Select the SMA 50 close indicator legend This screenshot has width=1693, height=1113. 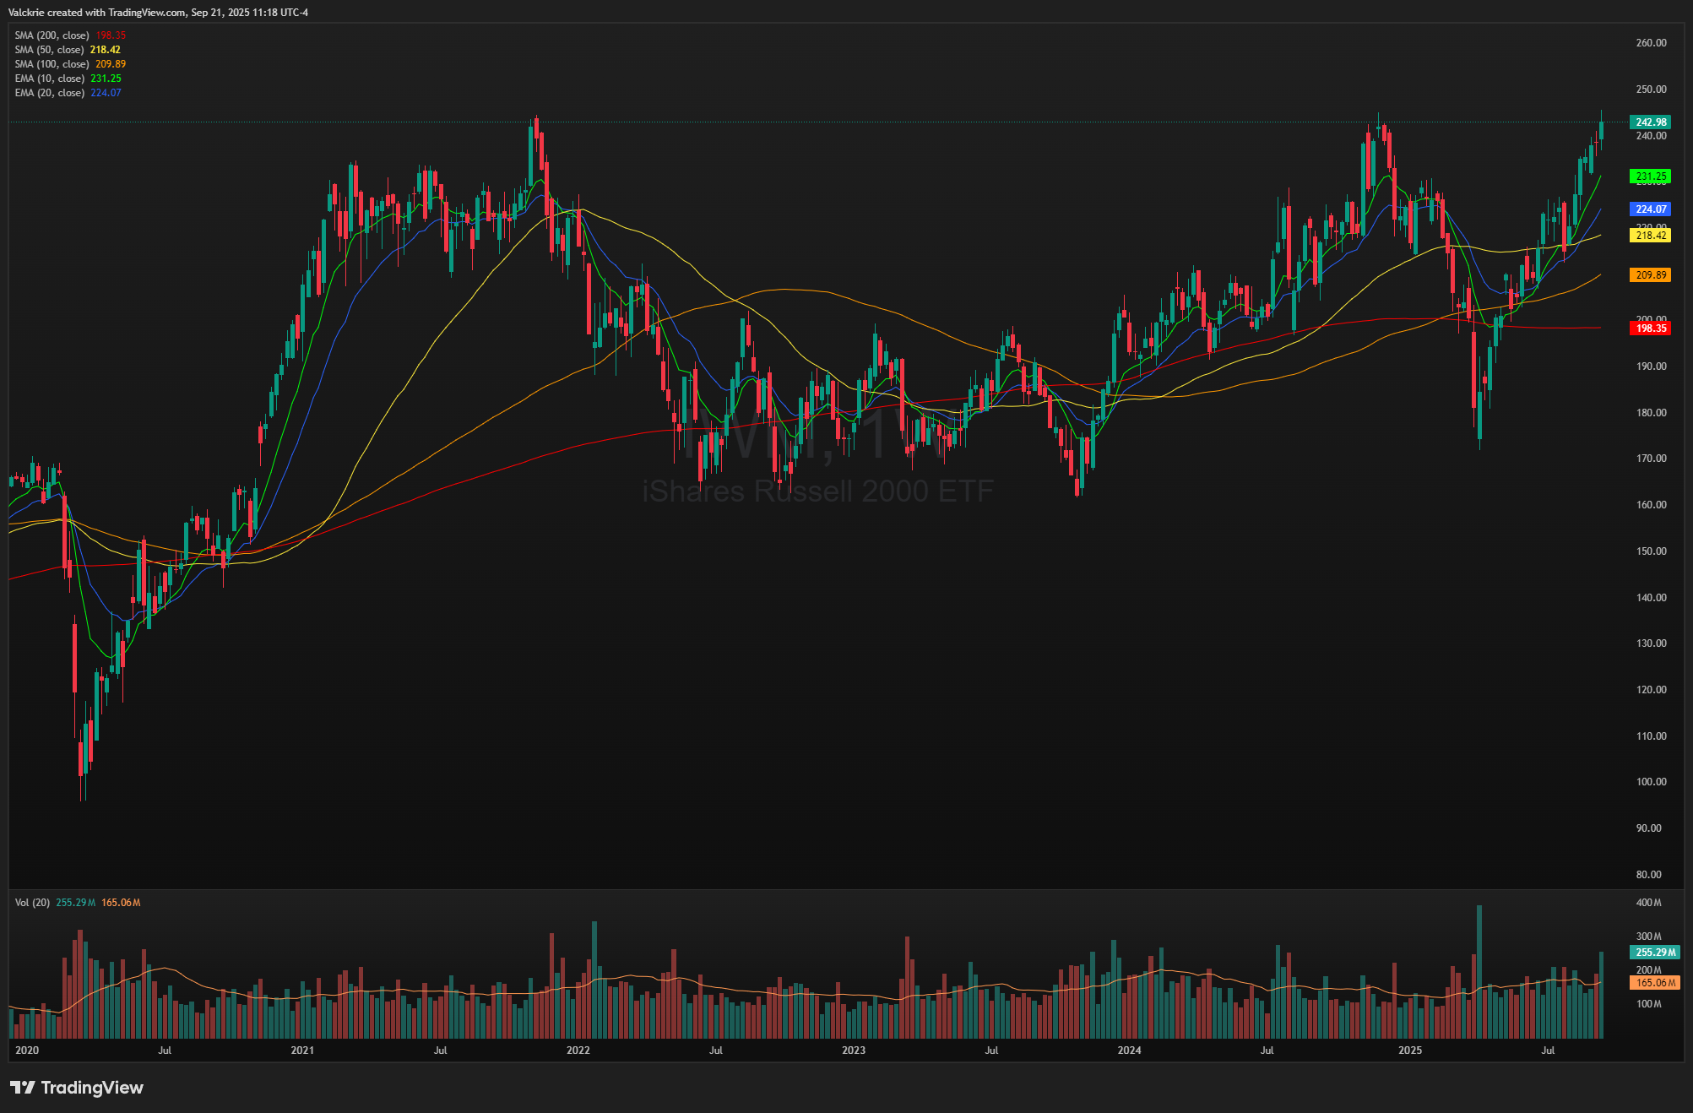pos(50,50)
